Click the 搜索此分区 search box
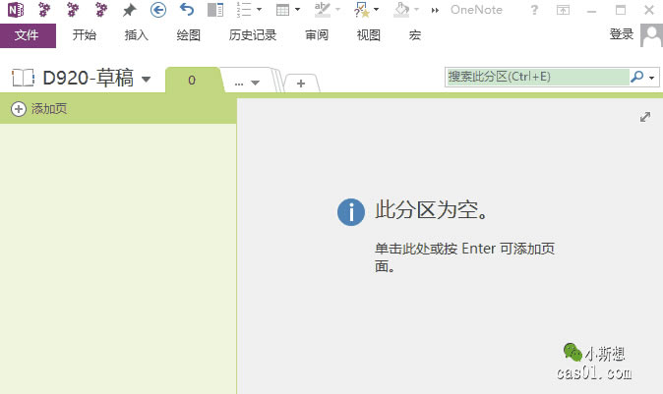 pos(537,77)
